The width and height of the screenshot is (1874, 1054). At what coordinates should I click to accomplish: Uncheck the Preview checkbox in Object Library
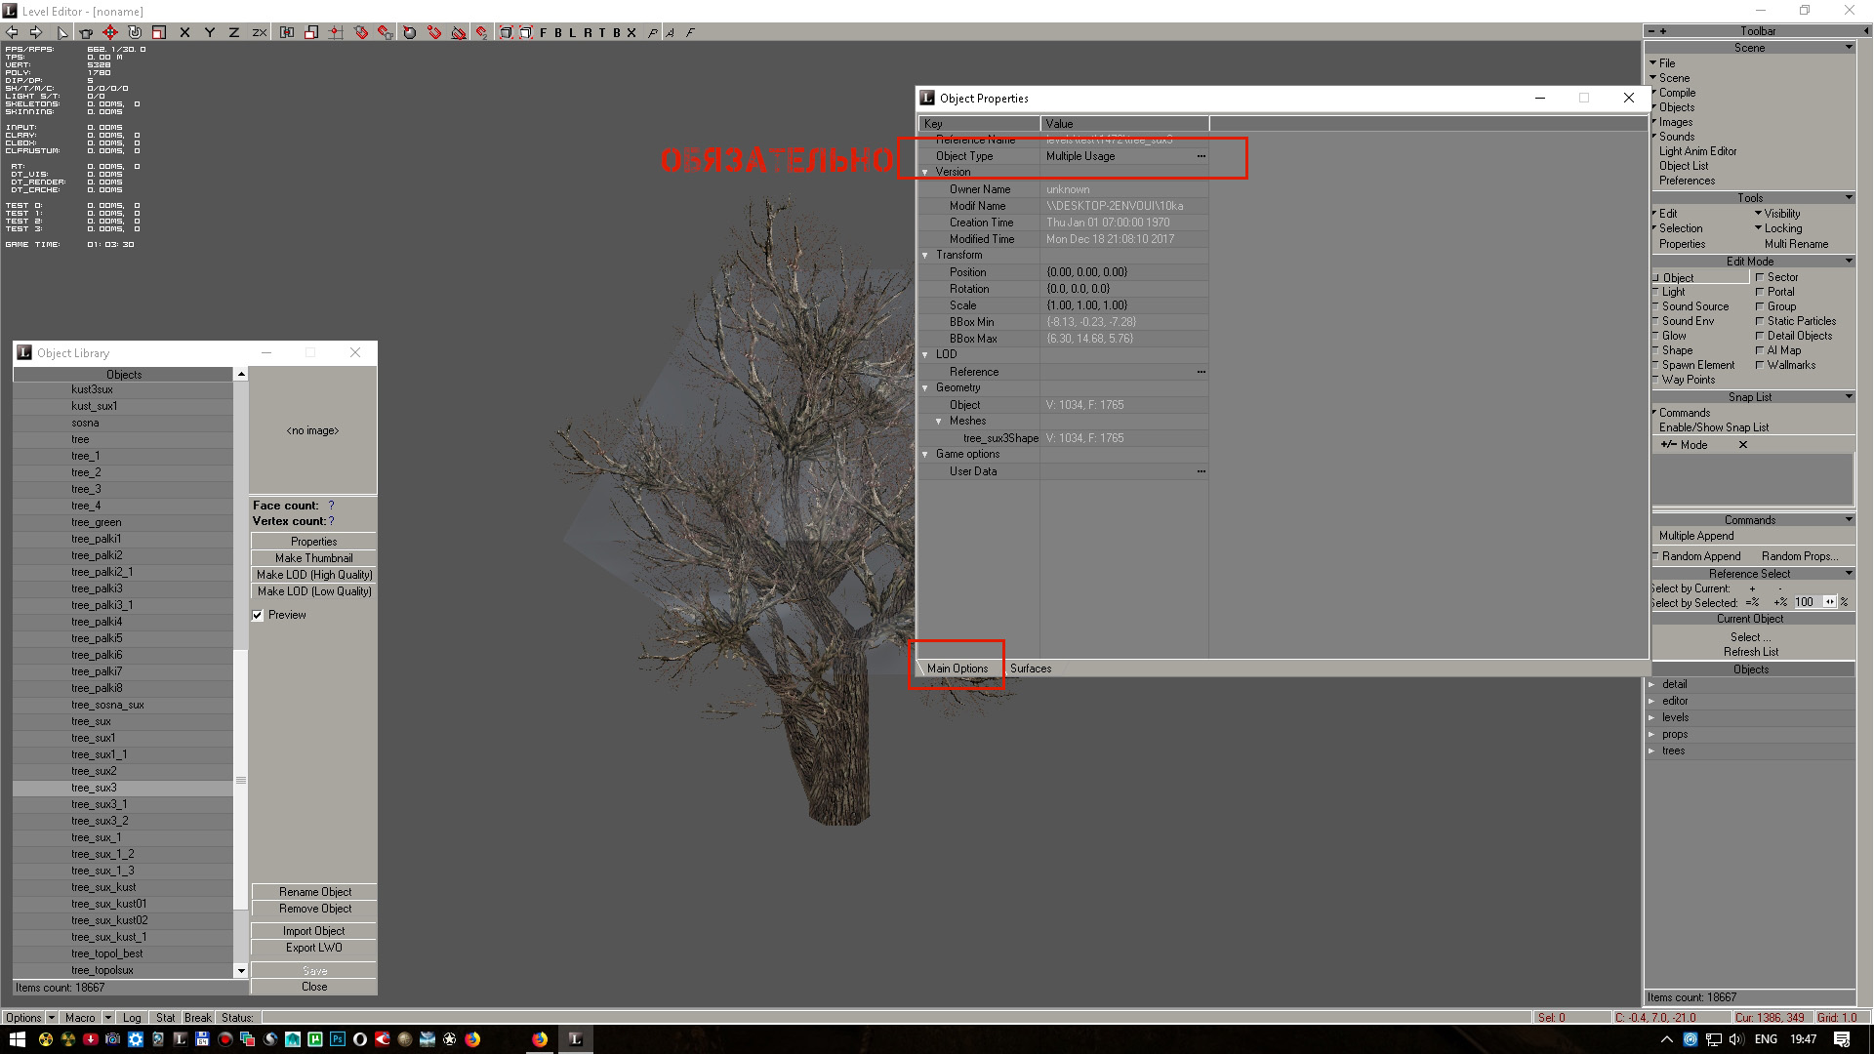tap(258, 615)
